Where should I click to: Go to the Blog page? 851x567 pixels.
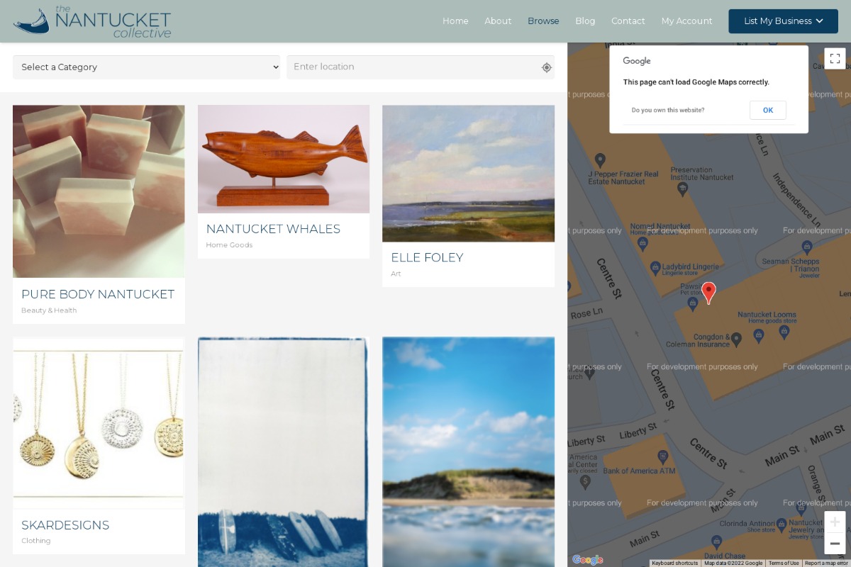pos(585,21)
